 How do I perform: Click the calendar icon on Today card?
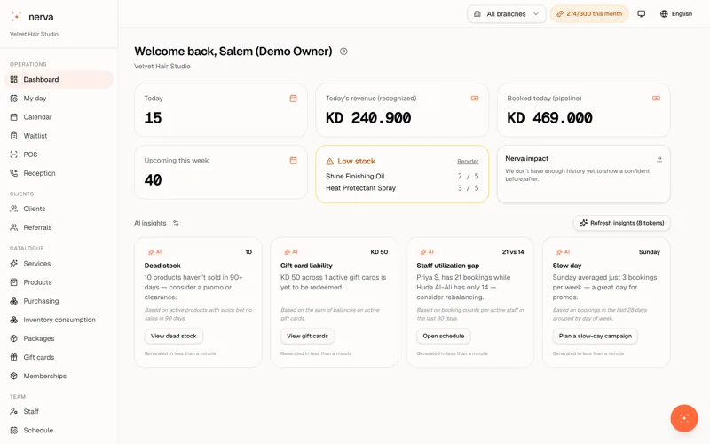coord(294,99)
